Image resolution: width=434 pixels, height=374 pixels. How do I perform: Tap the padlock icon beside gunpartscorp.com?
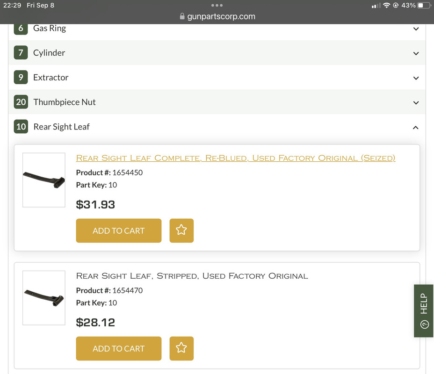pos(182,16)
